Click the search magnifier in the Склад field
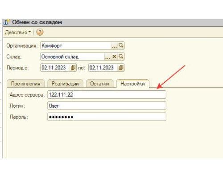Image resolution: width=223 pixels, height=178 pixels. [x=121, y=57]
